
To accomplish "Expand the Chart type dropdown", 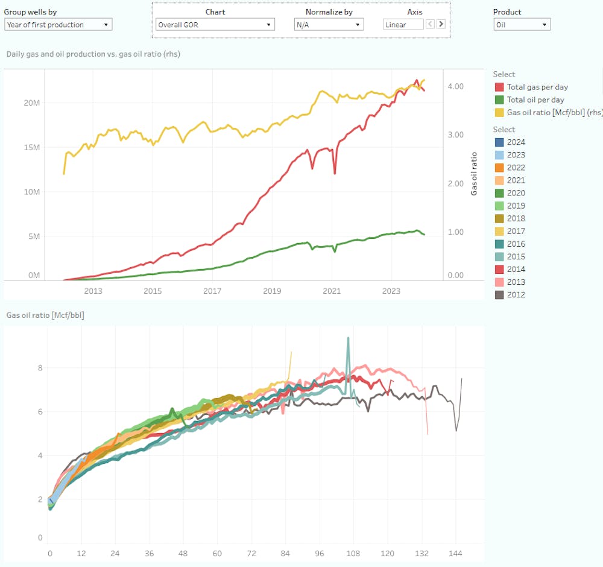I will (x=215, y=25).
